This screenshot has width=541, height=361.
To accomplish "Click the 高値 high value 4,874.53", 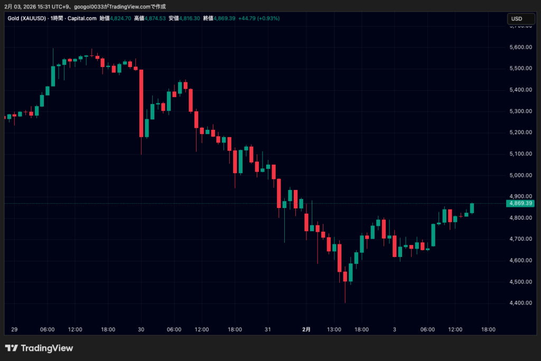I will click(155, 18).
